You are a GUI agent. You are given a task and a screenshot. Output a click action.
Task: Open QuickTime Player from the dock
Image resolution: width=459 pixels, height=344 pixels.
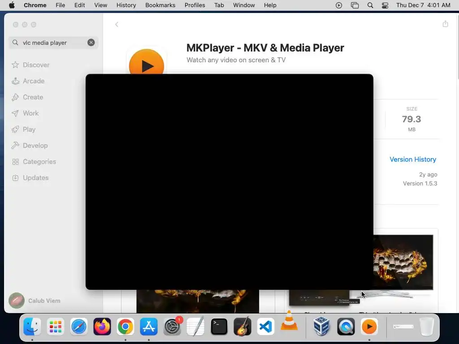tap(346, 327)
